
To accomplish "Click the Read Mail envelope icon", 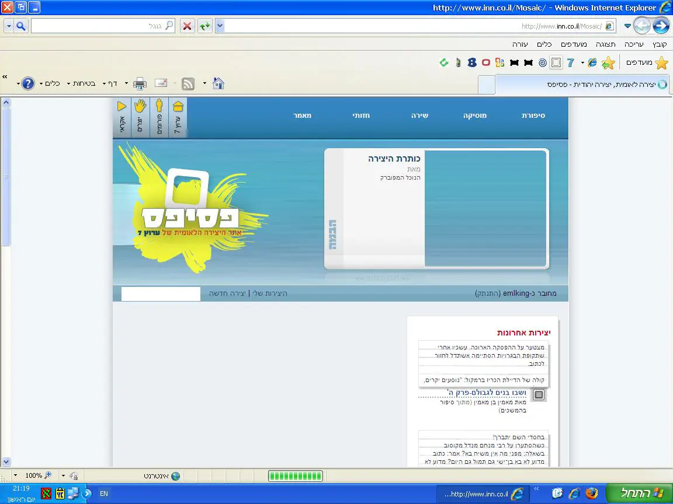I will coord(161,83).
